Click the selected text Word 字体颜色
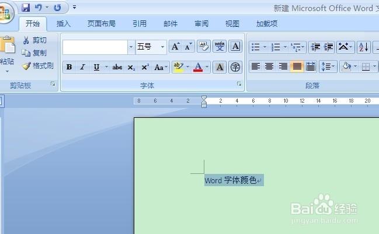This screenshot has width=379, height=234. [x=231, y=180]
